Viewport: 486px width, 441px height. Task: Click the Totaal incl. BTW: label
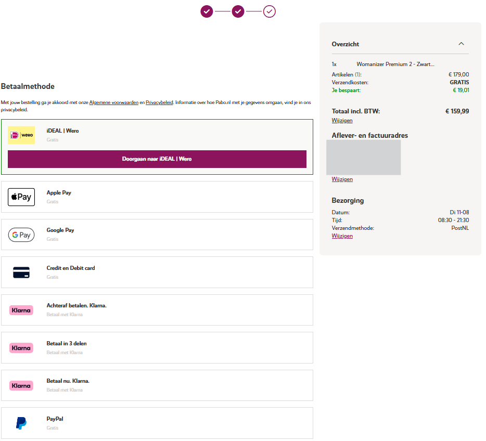pos(356,111)
